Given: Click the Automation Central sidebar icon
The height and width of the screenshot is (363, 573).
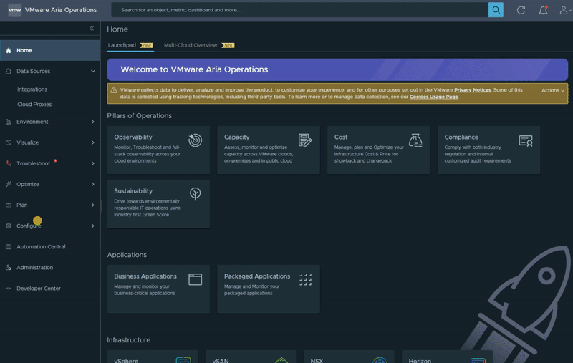Looking at the screenshot, I should click(9, 246).
